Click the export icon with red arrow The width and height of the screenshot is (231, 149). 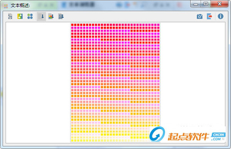tap(209, 16)
